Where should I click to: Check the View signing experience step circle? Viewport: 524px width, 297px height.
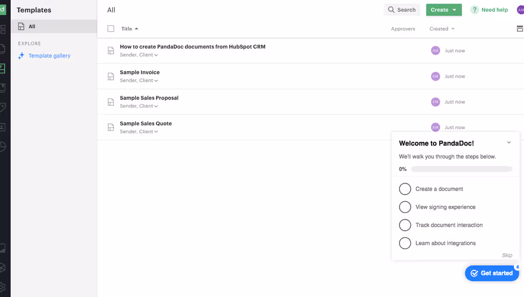(405, 207)
